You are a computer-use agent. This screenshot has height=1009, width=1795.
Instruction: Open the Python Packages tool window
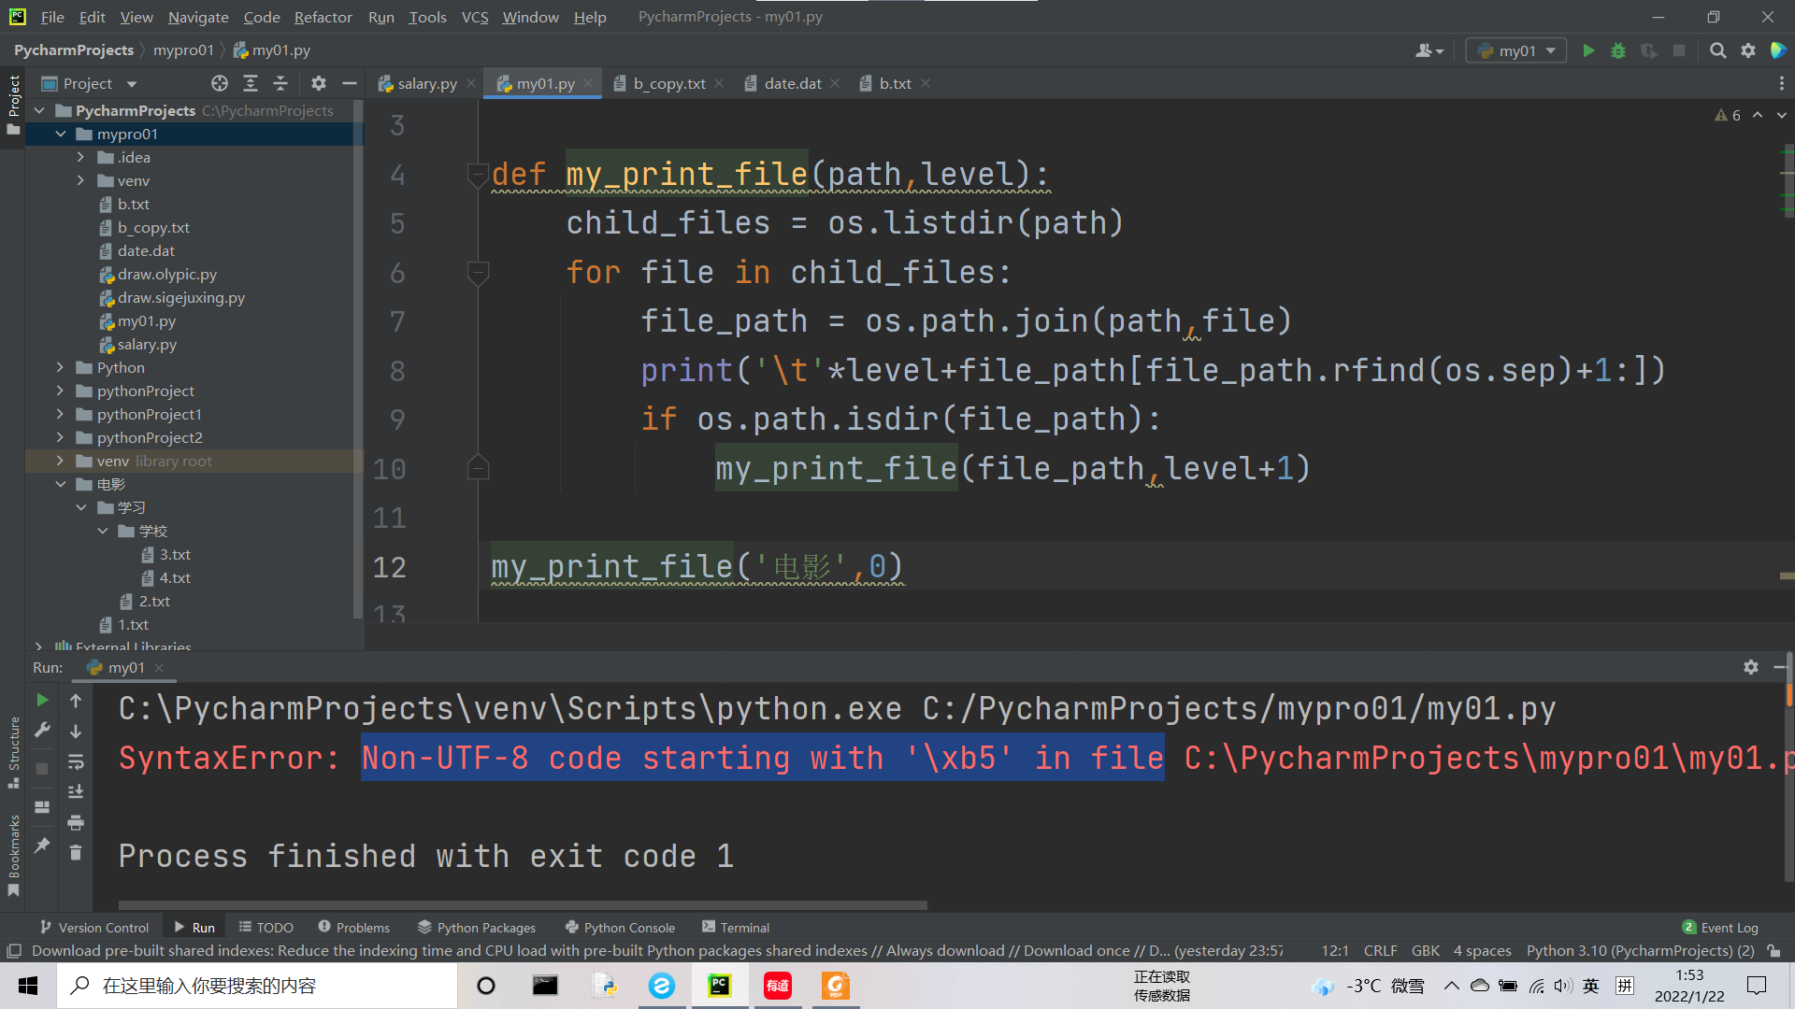point(477,927)
